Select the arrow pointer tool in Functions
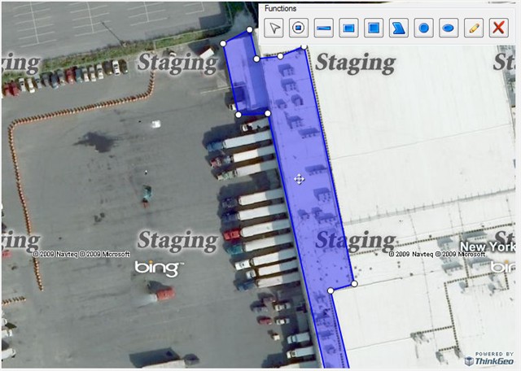The width and height of the screenshot is (521, 371). pos(274,28)
